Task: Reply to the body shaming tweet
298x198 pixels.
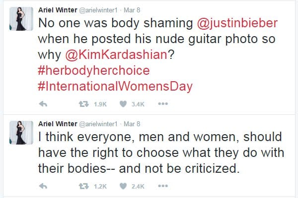Action: (x=43, y=104)
